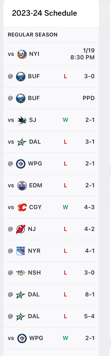Open the 4-3 win score versus CGY
Image resolution: width=111 pixels, height=356 pixels.
[89, 207]
